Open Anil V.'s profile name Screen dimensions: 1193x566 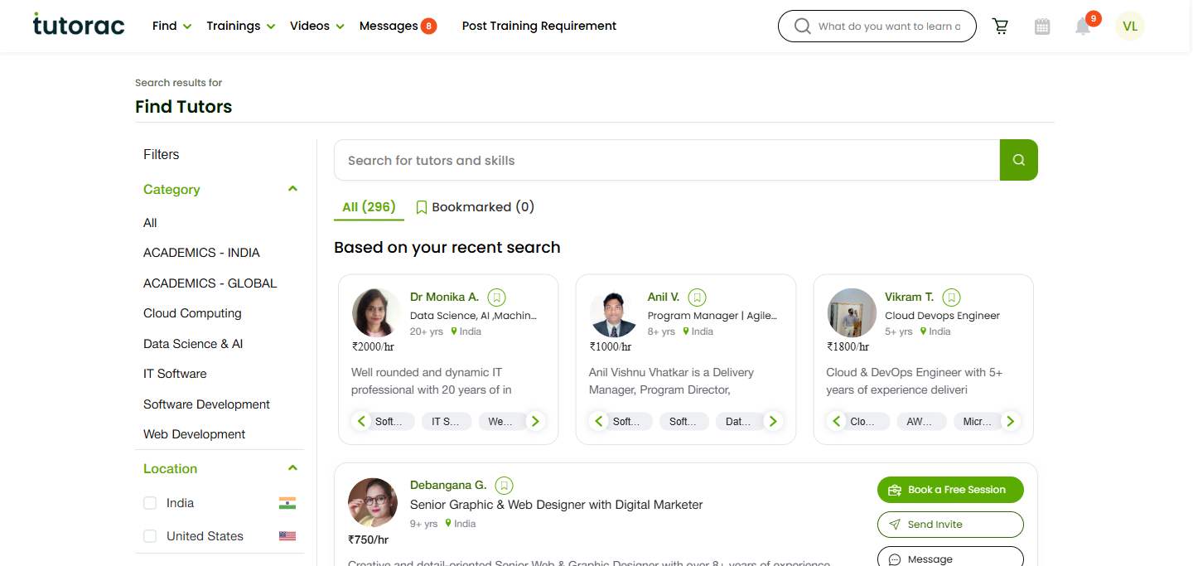point(664,297)
